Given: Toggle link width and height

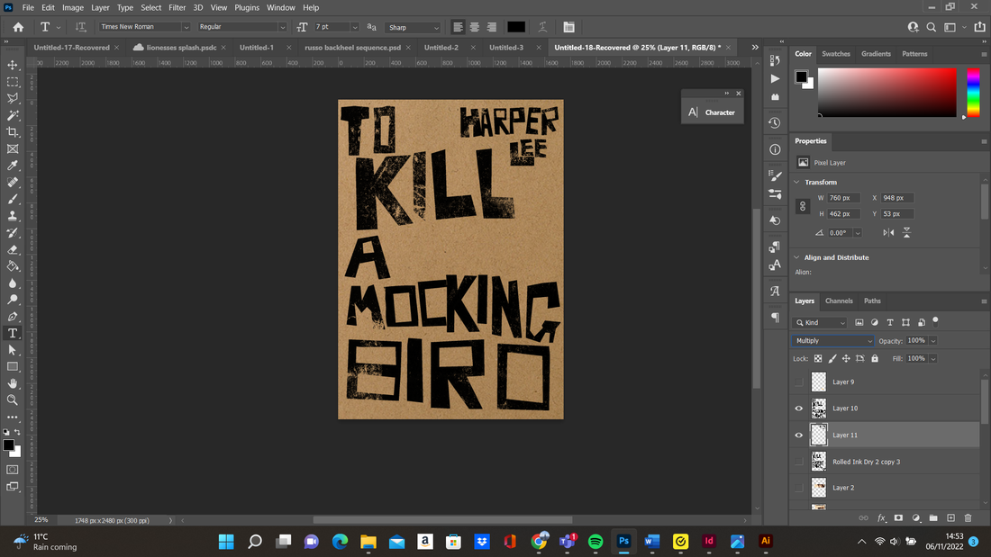Looking at the screenshot, I should (803, 206).
